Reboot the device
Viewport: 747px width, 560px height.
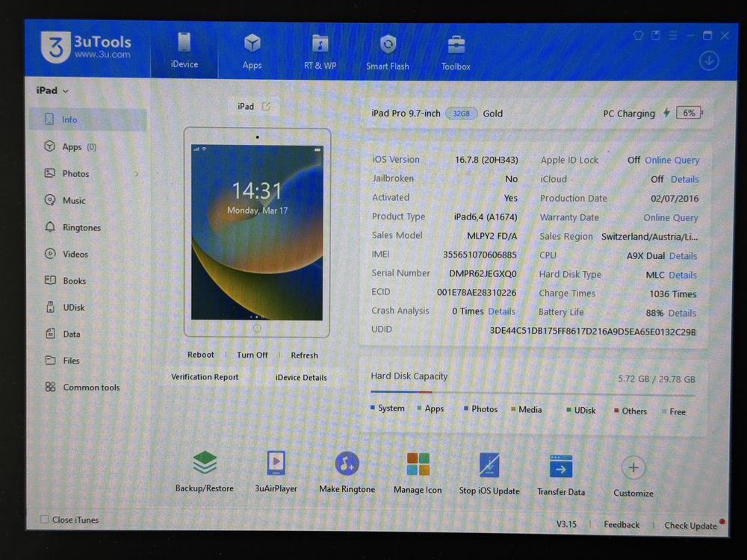200,354
